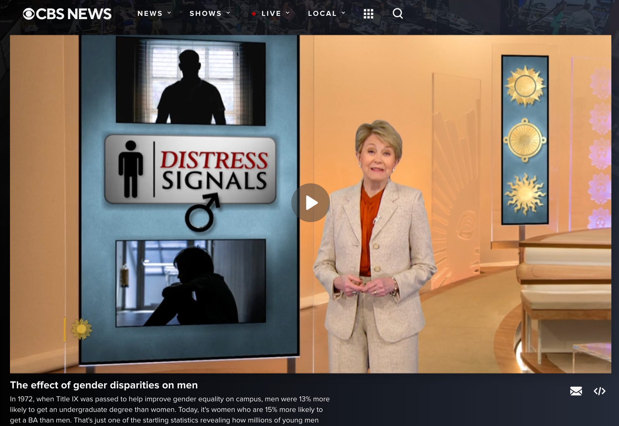Click the description line beginning "get a BA than men"
Viewport: 619px width, 426px height.
click(164, 420)
